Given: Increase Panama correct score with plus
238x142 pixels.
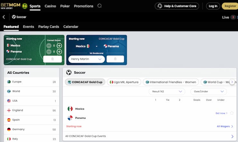Looking at the screenshot, I should tap(59, 52).
